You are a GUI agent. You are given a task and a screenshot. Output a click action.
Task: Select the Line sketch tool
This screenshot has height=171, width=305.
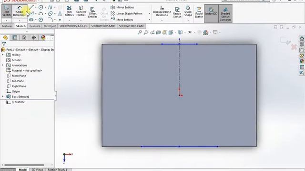click(x=31, y=8)
